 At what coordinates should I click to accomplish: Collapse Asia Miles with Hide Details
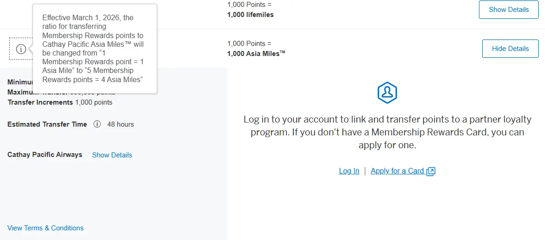pyautogui.click(x=510, y=49)
